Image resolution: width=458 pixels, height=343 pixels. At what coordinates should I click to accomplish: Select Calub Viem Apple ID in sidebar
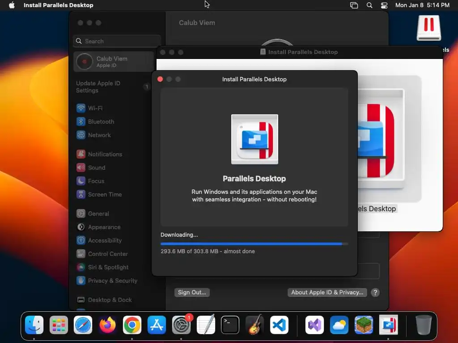(114, 62)
